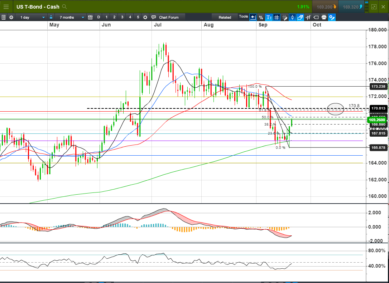Click the 23.6 % Fibonacci label
This screenshot has width=389, height=283.
[274, 133]
